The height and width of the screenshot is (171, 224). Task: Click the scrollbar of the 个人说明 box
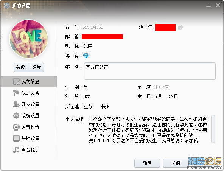[x=213, y=129]
